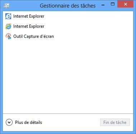Minimize the Gestionnaire des tâches window

pyautogui.click(x=103, y=5)
